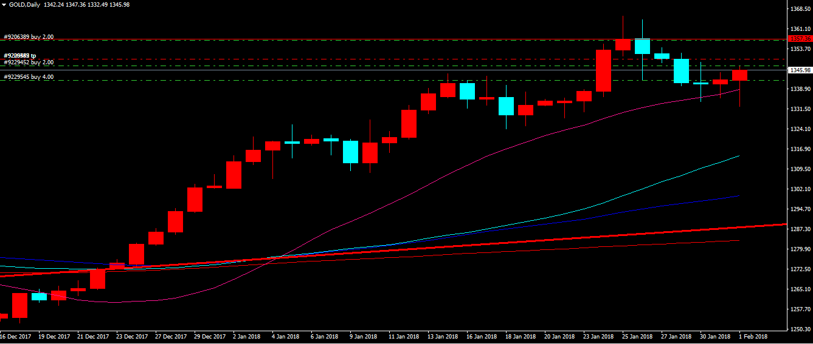
Task: Click the 1361.10 price axis label
Action: tap(800, 29)
